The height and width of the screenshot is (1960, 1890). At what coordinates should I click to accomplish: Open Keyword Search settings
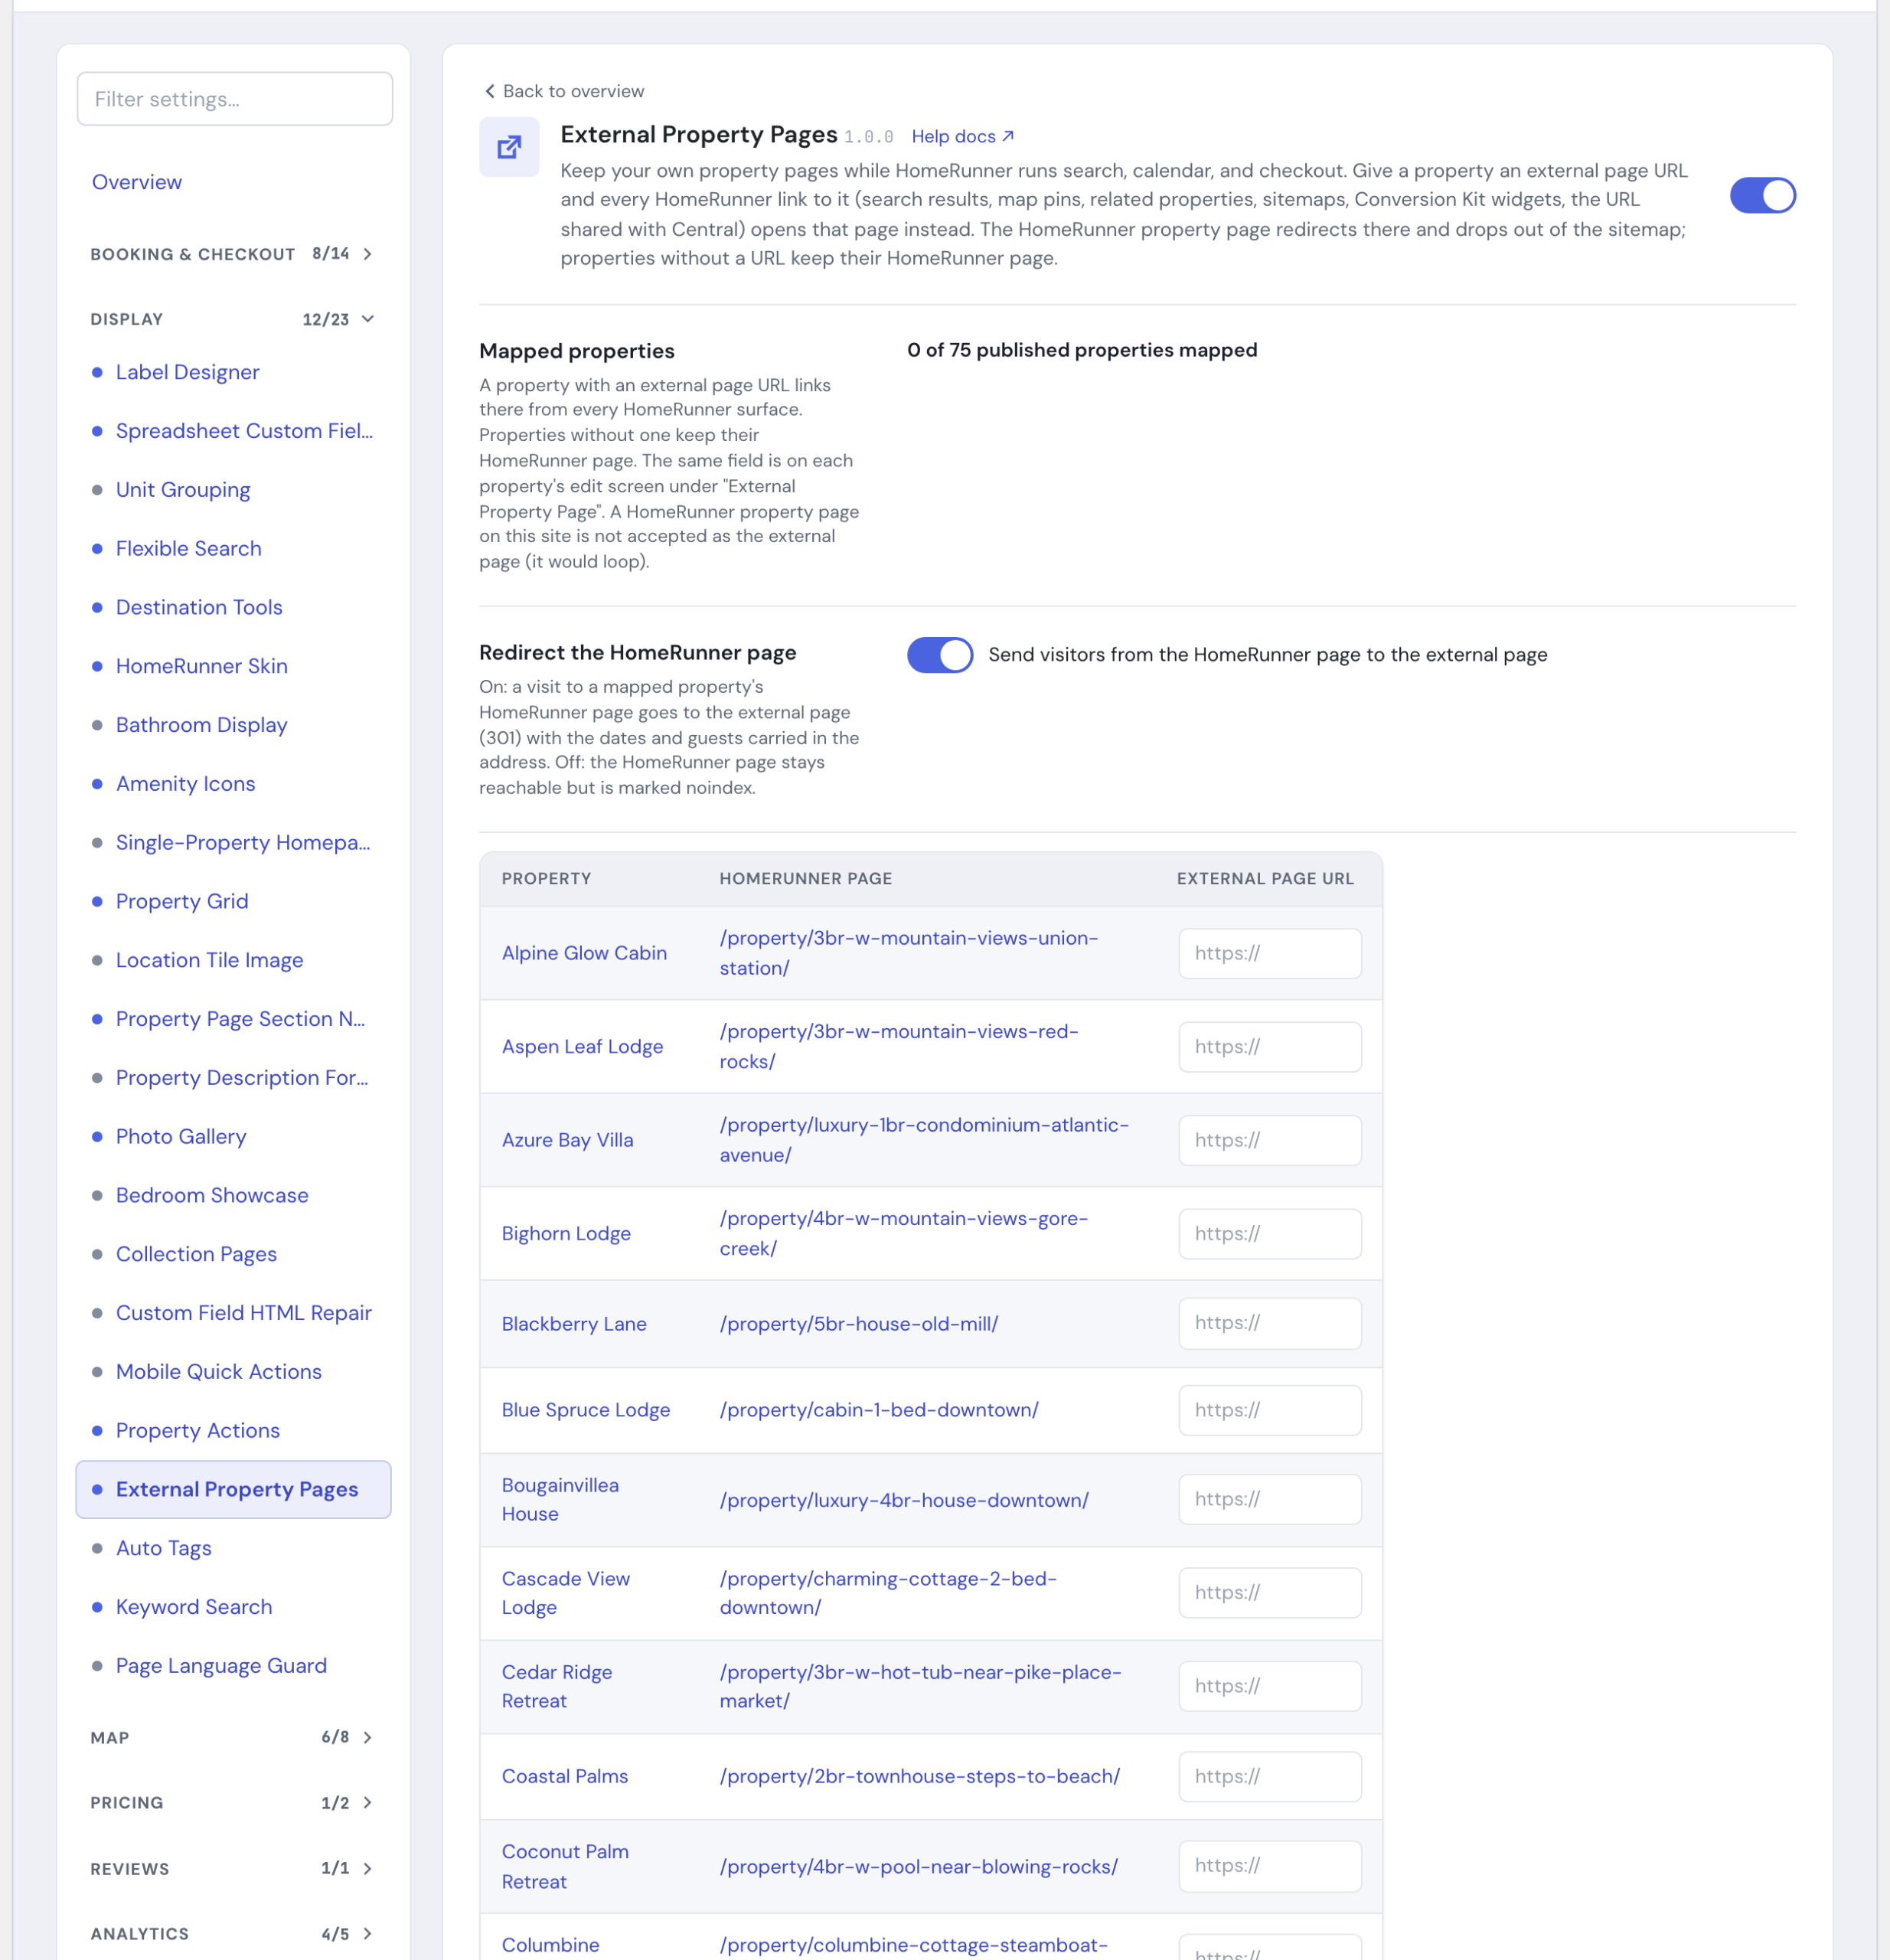(x=194, y=1607)
